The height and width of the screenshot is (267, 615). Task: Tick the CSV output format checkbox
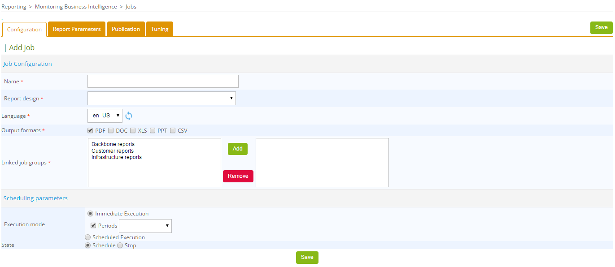coord(173,131)
